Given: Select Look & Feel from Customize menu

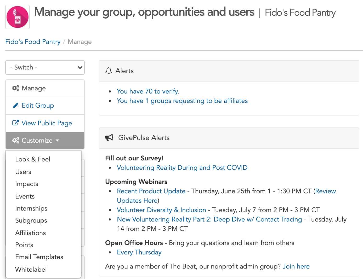Looking at the screenshot, I should [x=33, y=159].
